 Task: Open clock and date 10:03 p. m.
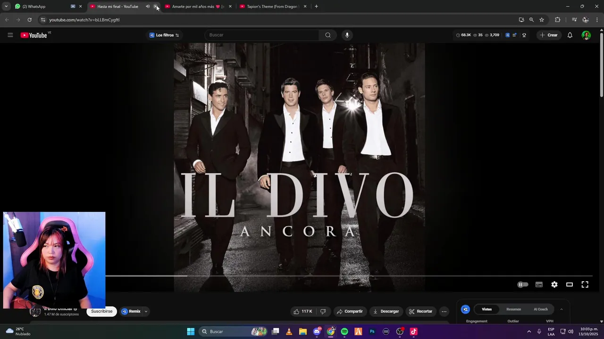pyautogui.click(x=589, y=331)
